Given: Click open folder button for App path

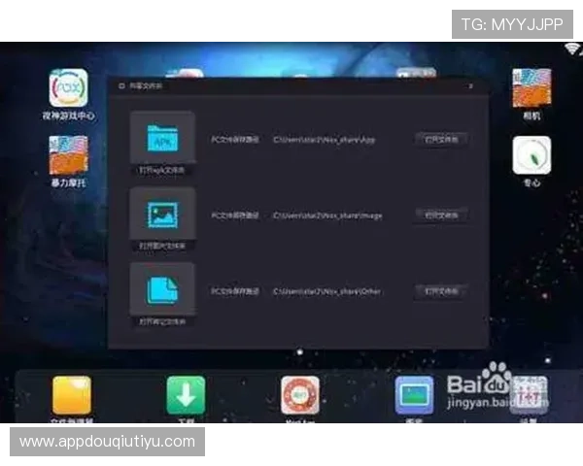Looking at the screenshot, I should (440, 140).
